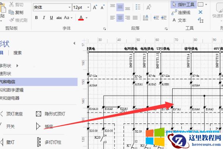Select the highlighted 电气和电信 stencil

[x=38, y=82]
